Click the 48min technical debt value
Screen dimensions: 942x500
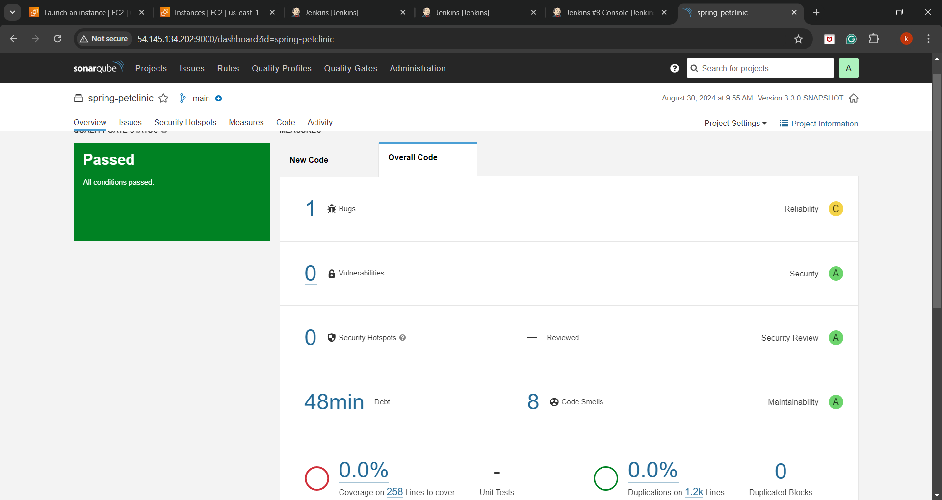[334, 402]
